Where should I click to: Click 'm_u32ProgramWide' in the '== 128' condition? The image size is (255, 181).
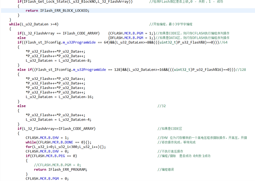point(89,70)
